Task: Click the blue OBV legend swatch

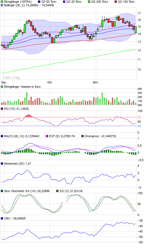Action: [2, 218]
